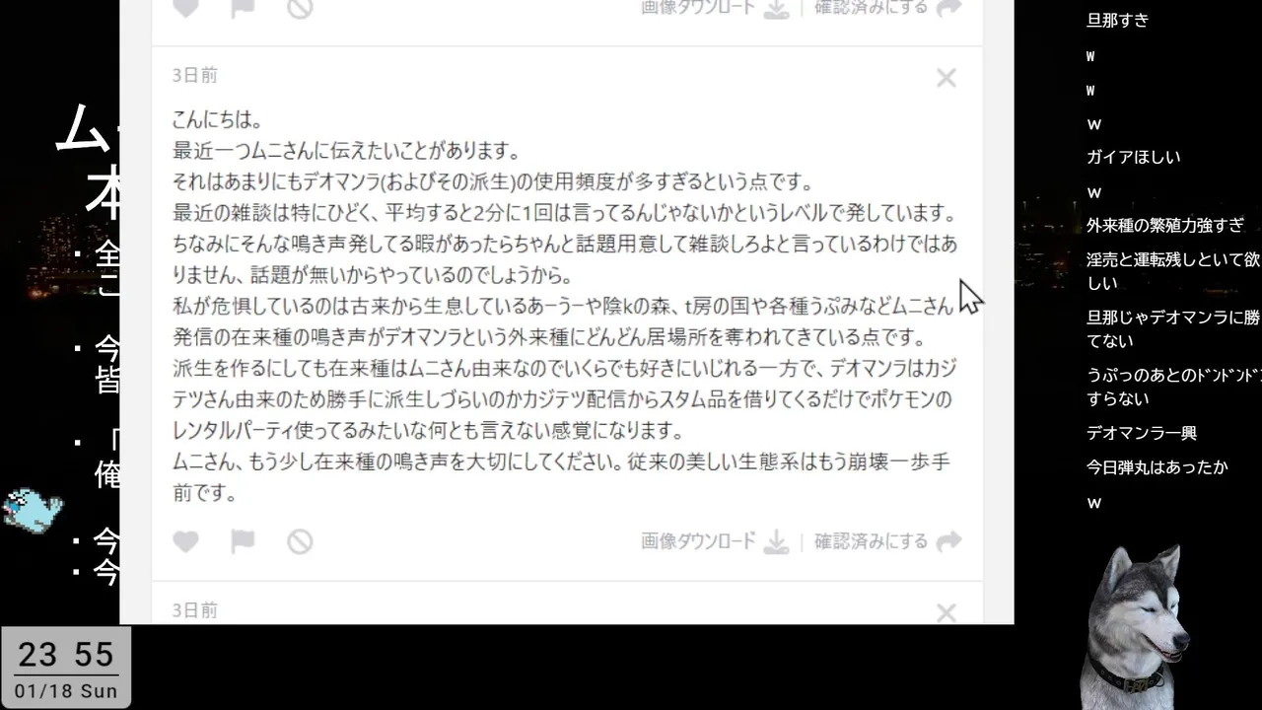
Task: Click the reply arrow icon after 確認済みにする
Action: tap(948, 541)
